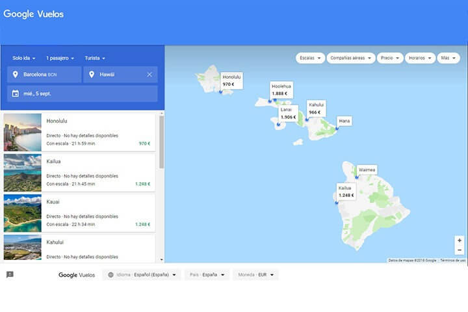The width and height of the screenshot is (468, 312).
Task: Select the Honolulu 970 € map label
Action: tap(231, 81)
